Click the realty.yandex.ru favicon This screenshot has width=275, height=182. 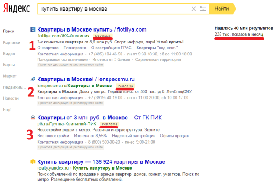tap(33, 161)
